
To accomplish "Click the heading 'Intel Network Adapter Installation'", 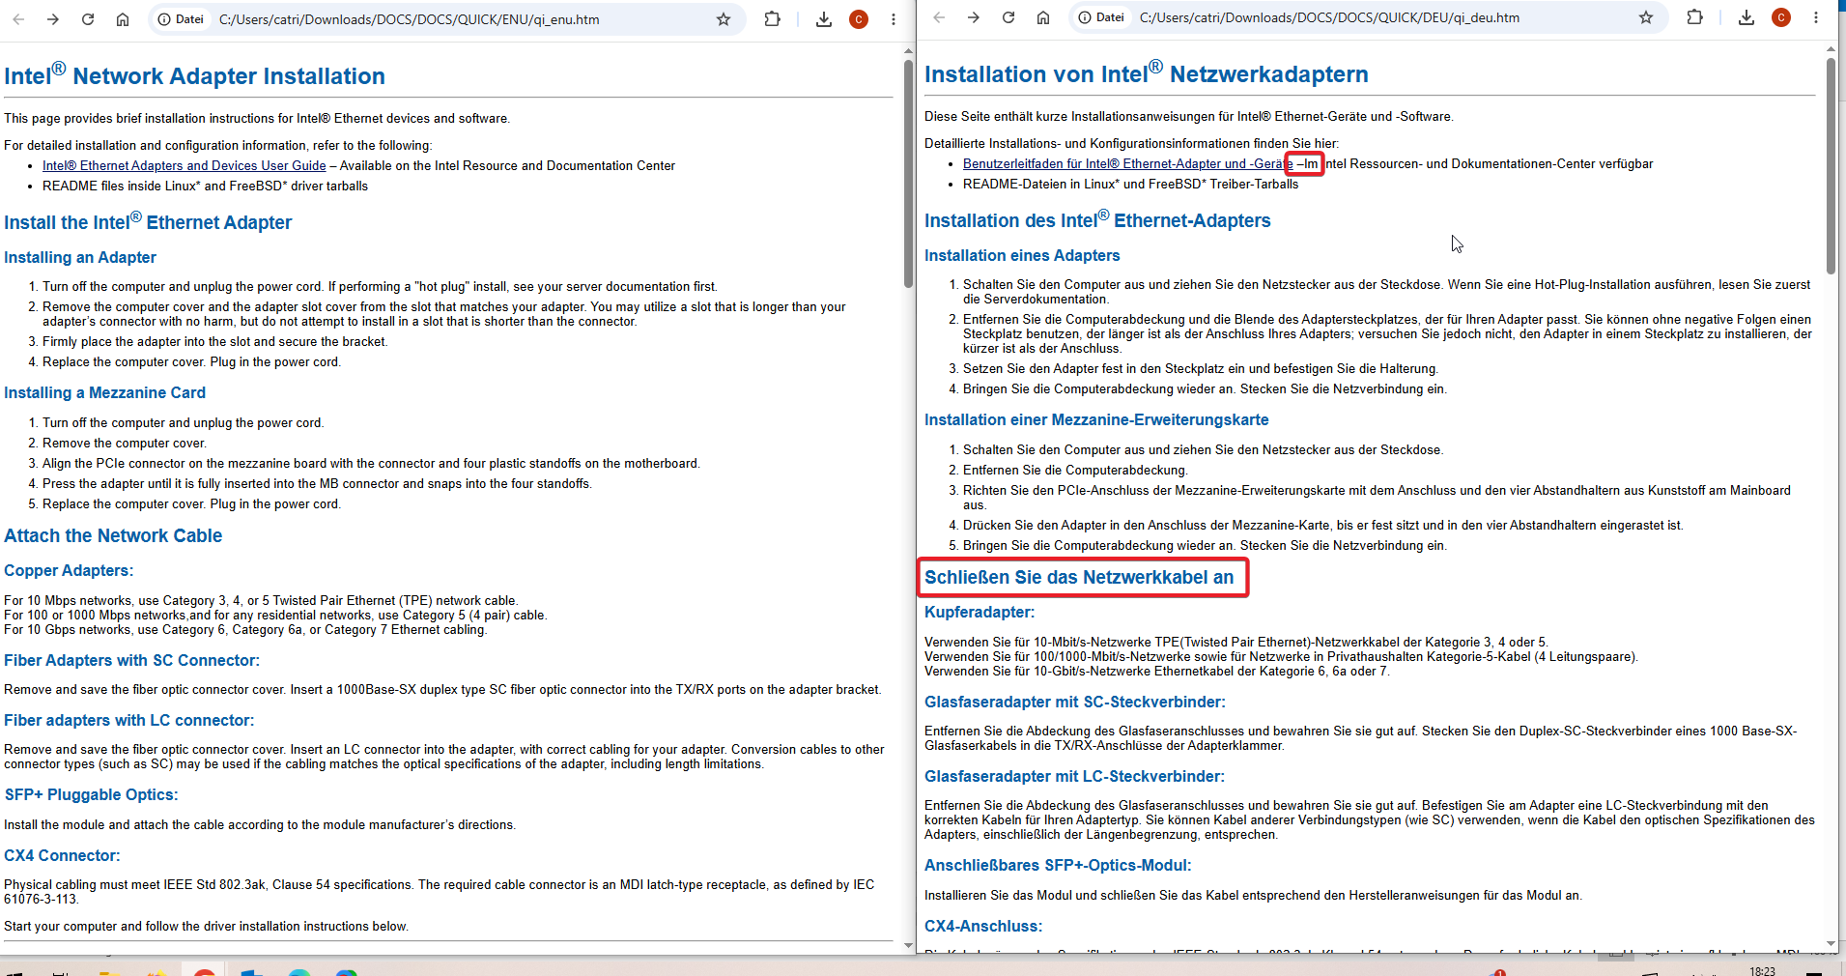I will 194,74.
